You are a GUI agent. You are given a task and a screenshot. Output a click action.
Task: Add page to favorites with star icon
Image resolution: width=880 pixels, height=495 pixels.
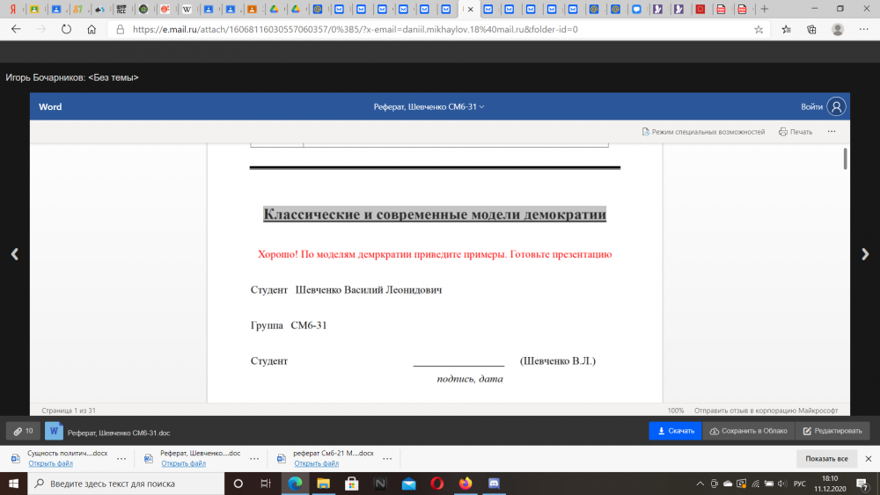point(759,29)
